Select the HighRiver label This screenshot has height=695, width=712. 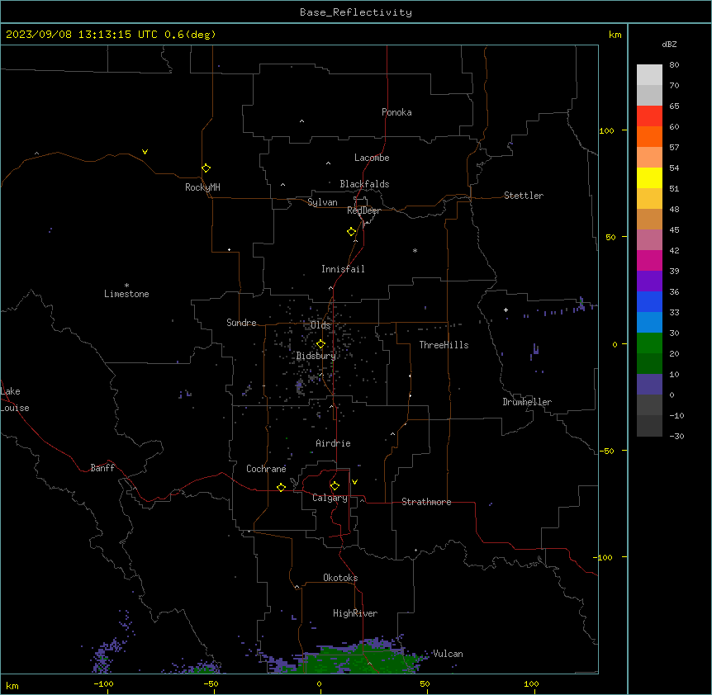[355, 613]
